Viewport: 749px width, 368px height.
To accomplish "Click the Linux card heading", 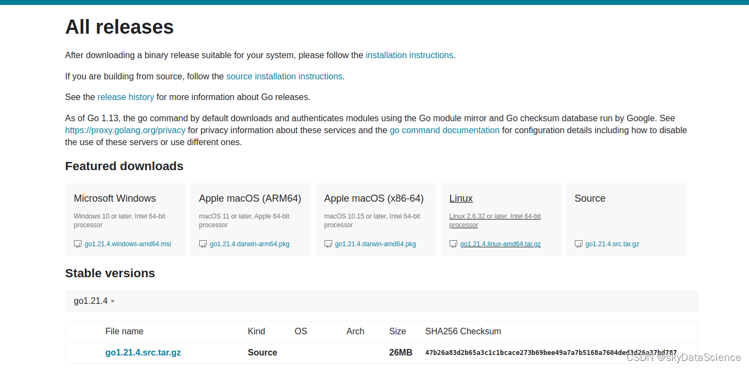I will 461,198.
